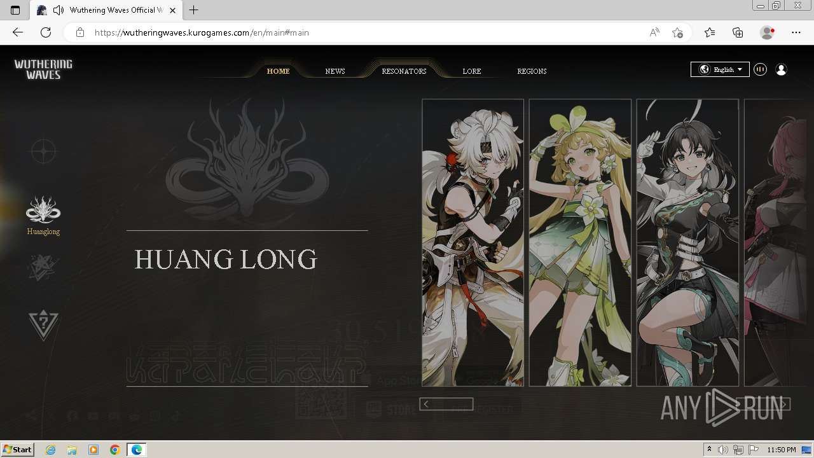Open Action Center flag icon

754,450
